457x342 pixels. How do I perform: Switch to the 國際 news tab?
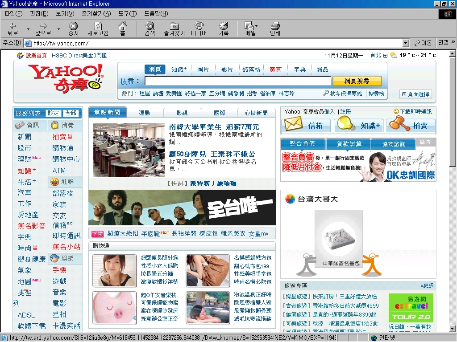[x=219, y=113]
